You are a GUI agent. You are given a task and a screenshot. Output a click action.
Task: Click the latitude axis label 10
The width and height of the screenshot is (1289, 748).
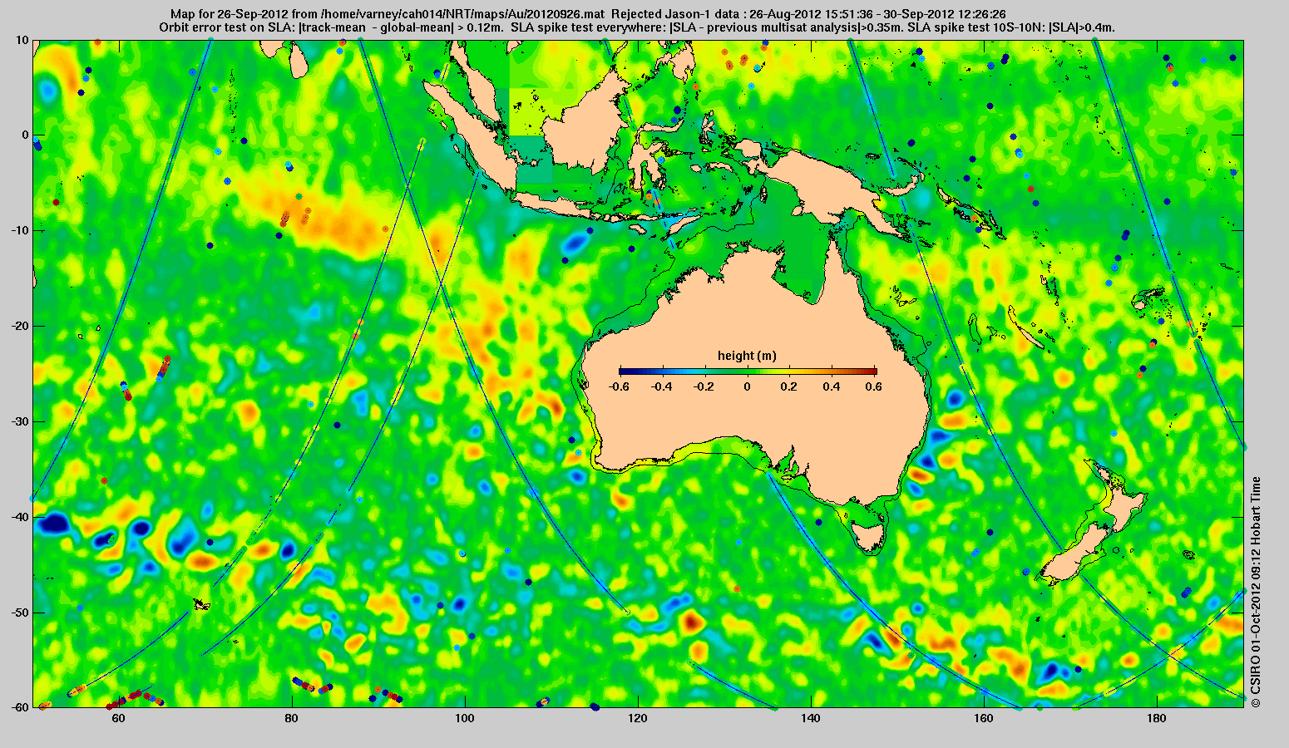coord(22,40)
